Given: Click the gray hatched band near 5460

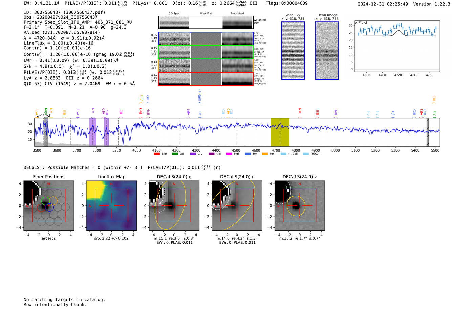Looking at the screenshot, I should [x=428, y=133].
